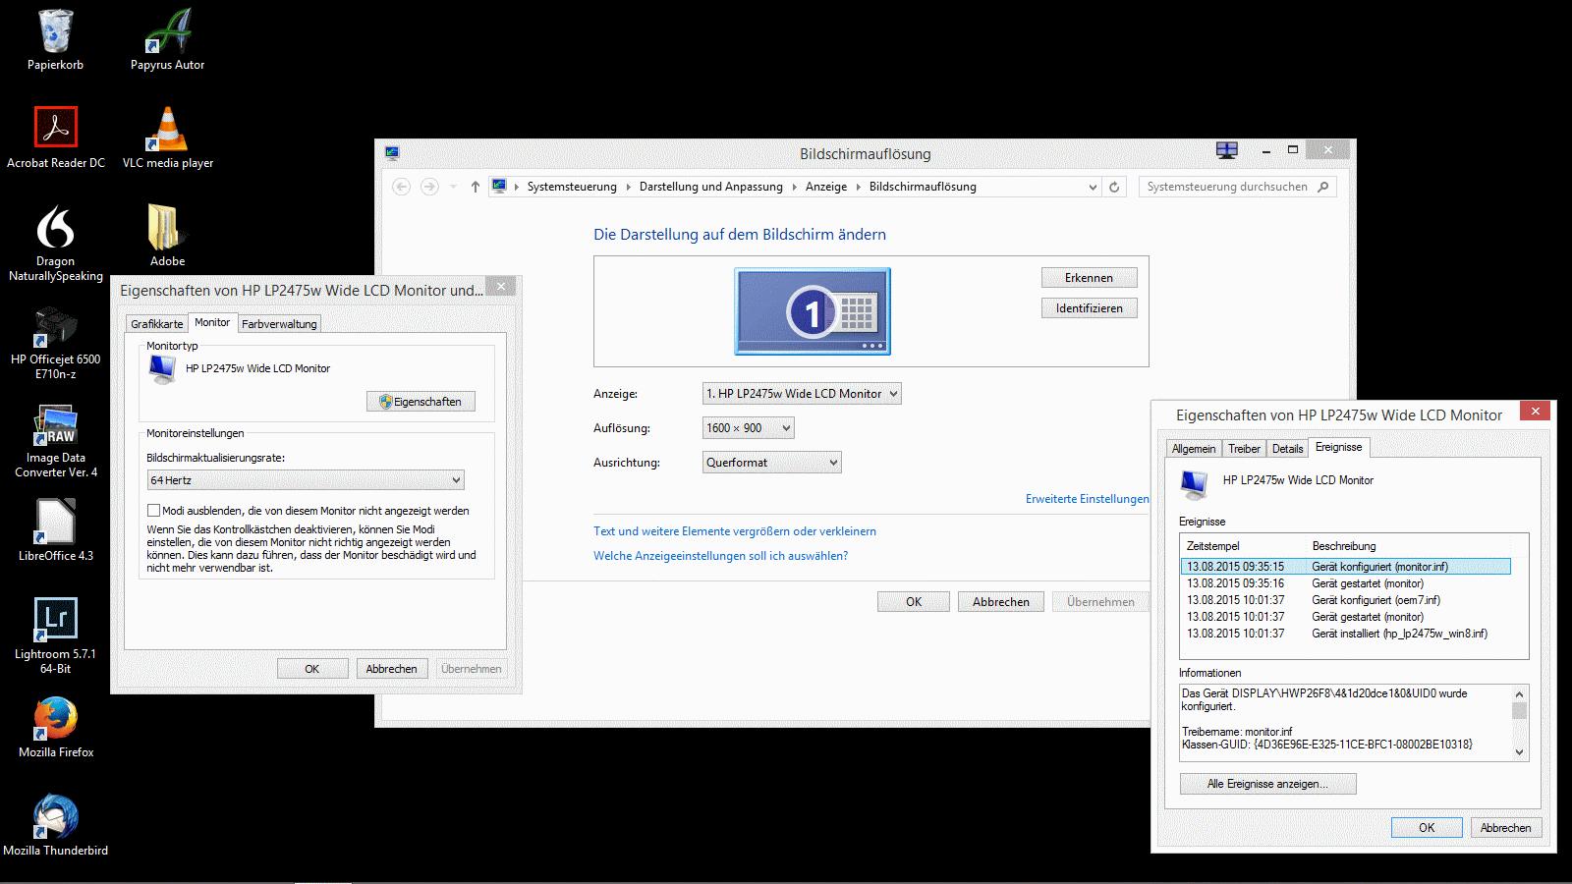
Task: Confirm with OK in Bildschirmauflösung window
Action: click(914, 602)
